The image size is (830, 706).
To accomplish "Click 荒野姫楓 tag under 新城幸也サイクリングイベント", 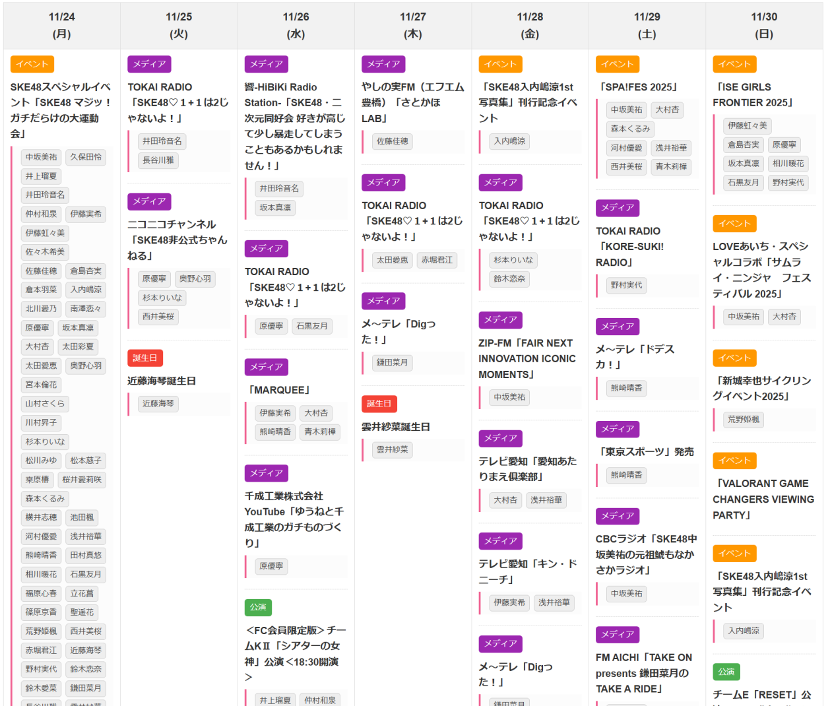I will tap(743, 420).
